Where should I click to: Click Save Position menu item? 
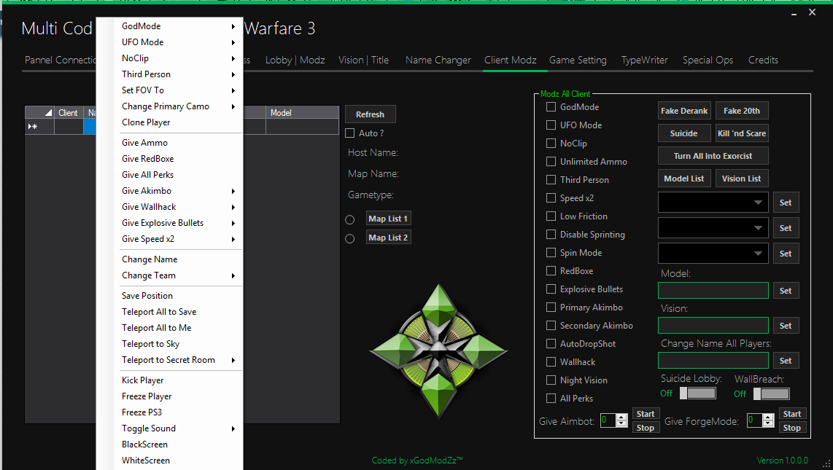(178, 295)
